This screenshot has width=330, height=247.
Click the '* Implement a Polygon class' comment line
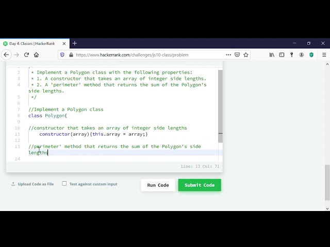click(x=111, y=73)
